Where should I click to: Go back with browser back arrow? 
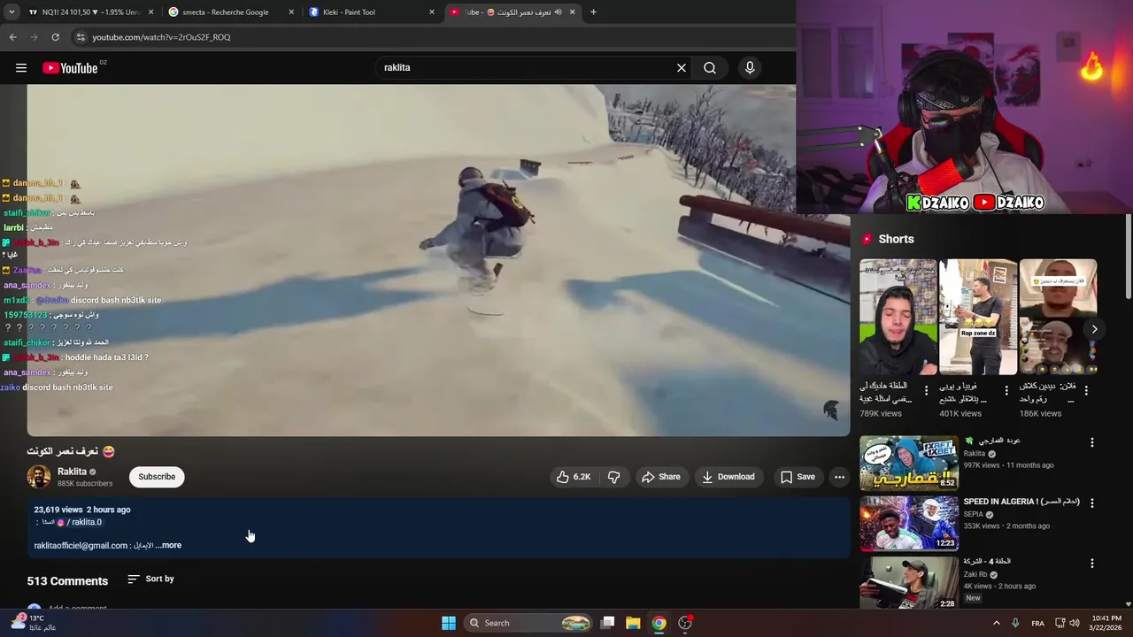[12, 37]
